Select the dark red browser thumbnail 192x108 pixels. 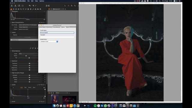69,100
